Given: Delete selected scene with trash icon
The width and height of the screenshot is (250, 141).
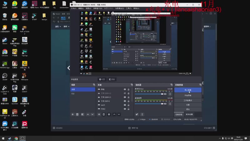Looking at the screenshot, I should [x=77, y=114].
